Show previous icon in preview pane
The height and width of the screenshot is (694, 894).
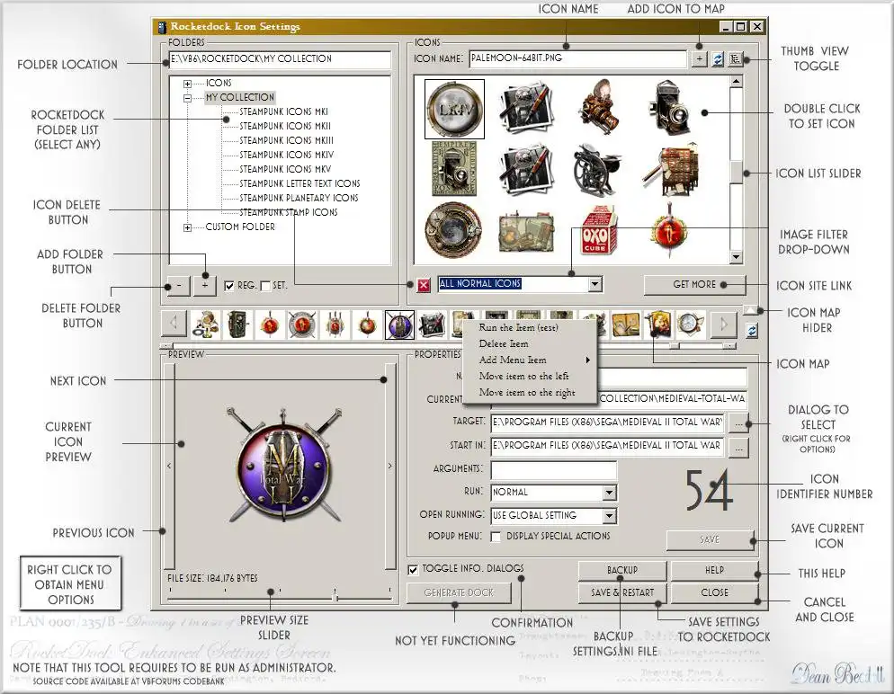pyautogui.click(x=169, y=466)
